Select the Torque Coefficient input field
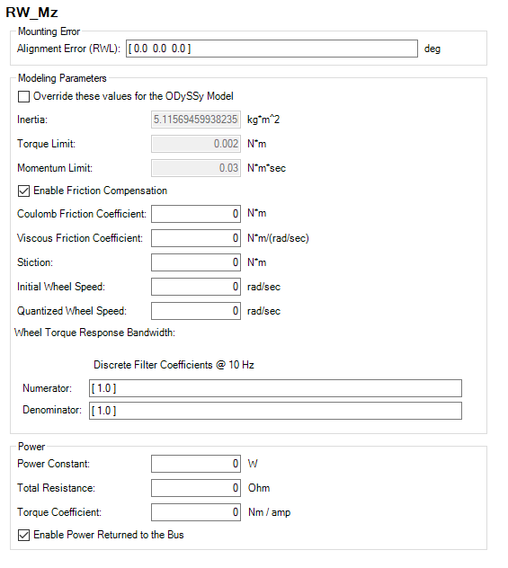The image size is (508, 568). pos(196,512)
